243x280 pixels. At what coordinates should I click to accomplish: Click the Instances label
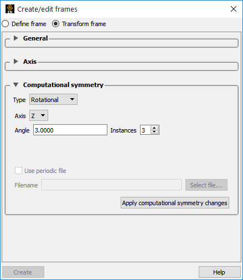[123, 130]
